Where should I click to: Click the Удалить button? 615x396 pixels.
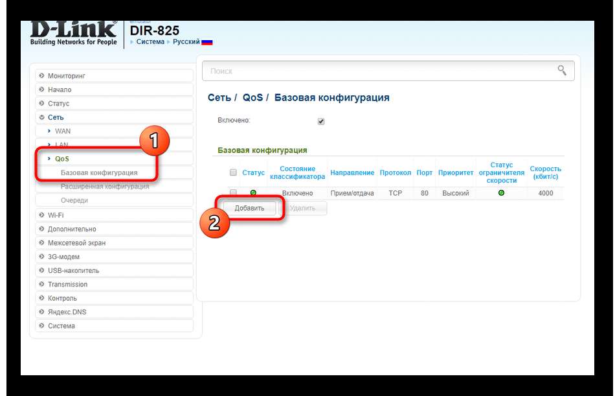pyautogui.click(x=302, y=208)
